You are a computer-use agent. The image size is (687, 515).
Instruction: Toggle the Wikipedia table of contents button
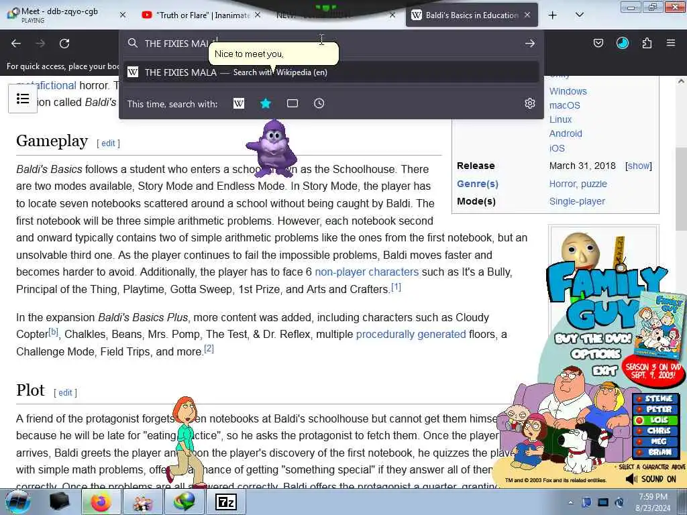23,99
